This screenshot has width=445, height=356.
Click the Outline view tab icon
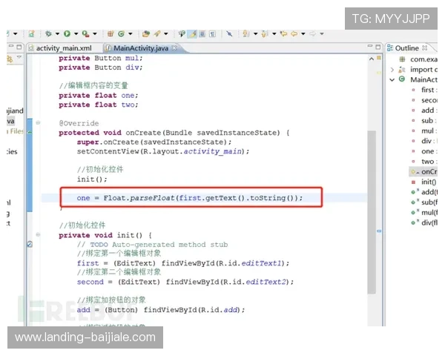pos(390,48)
